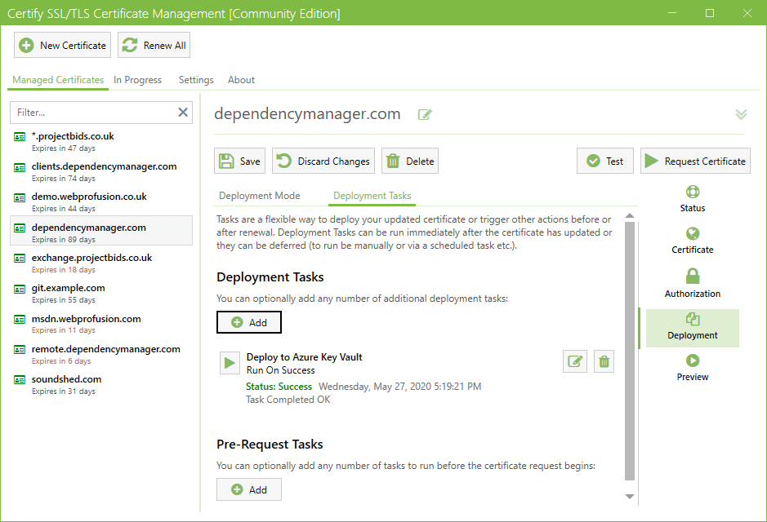Expand the double chevron at top right
767x522 pixels.
tap(741, 114)
